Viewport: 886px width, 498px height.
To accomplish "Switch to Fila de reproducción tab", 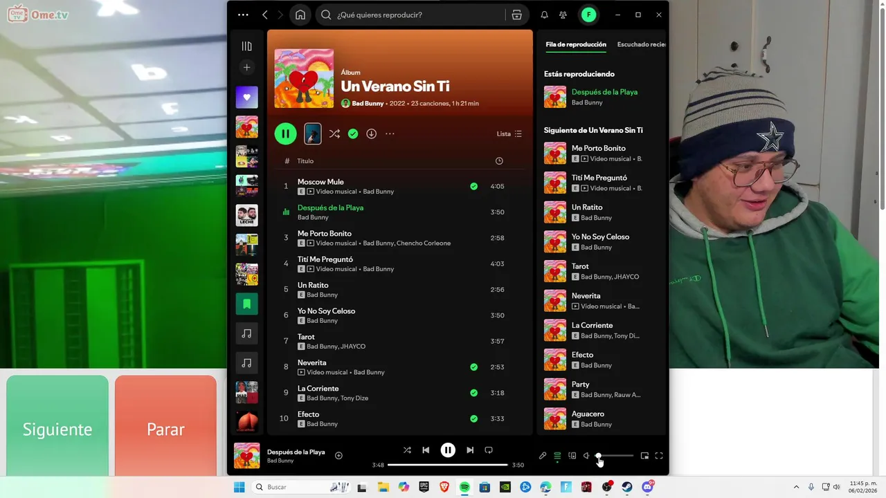I will (576, 44).
